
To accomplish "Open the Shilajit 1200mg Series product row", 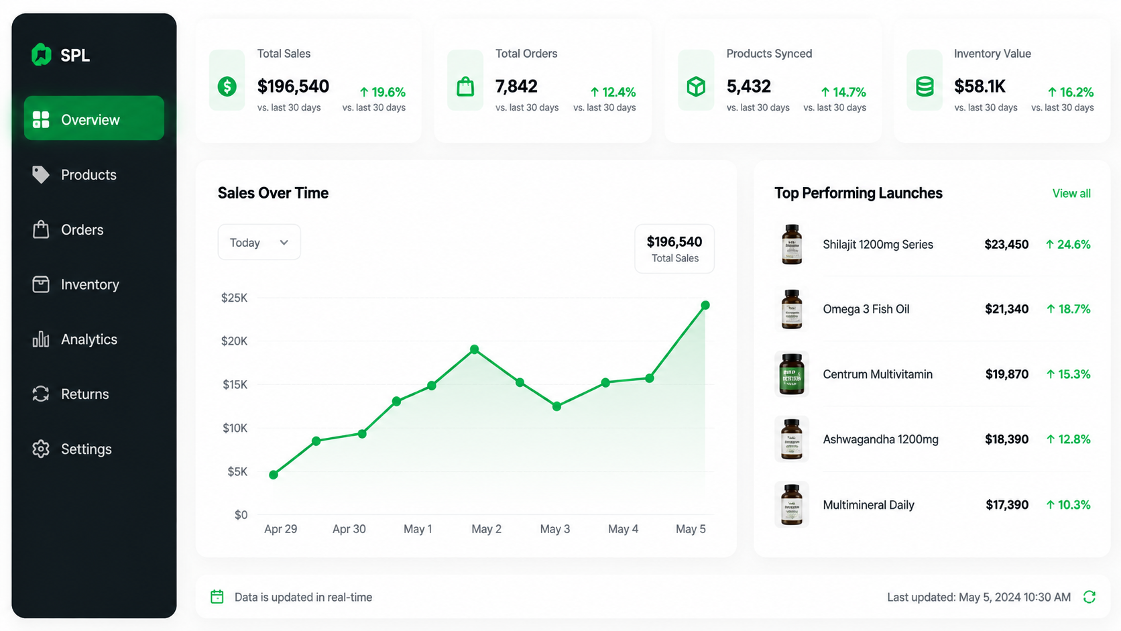I will [x=933, y=244].
